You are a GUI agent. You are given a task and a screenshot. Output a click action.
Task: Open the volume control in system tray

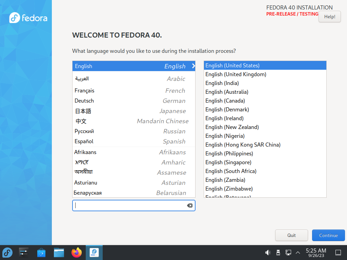(268, 253)
